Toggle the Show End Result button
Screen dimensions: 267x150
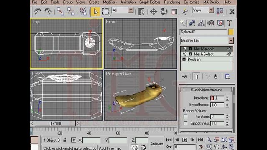tap(196, 77)
